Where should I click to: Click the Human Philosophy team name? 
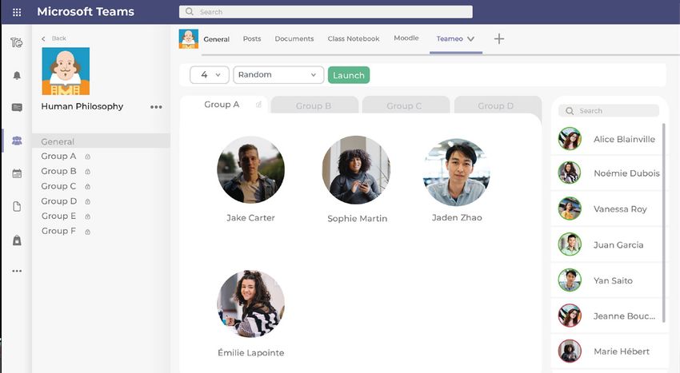[82, 106]
